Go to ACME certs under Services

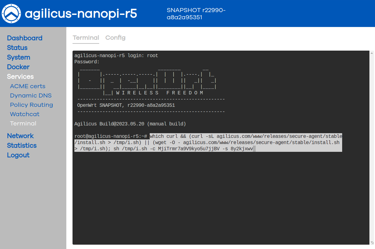pyautogui.click(x=28, y=86)
